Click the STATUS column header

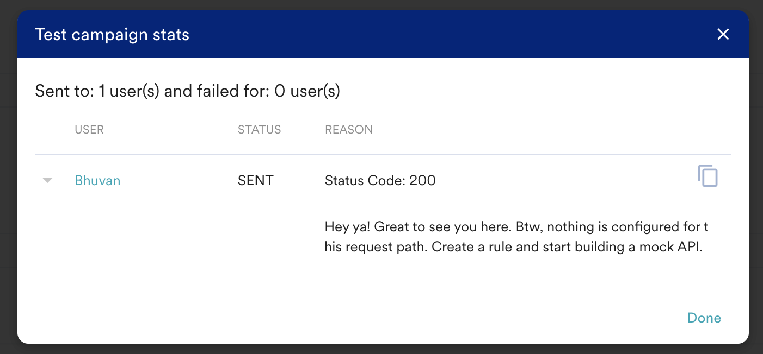click(259, 130)
